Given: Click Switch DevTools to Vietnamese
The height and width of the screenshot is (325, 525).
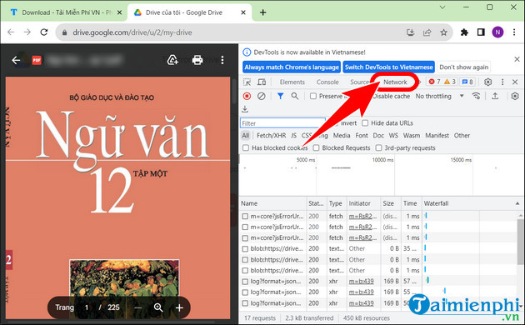Looking at the screenshot, I should pyautogui.click(x=388, y=67).
